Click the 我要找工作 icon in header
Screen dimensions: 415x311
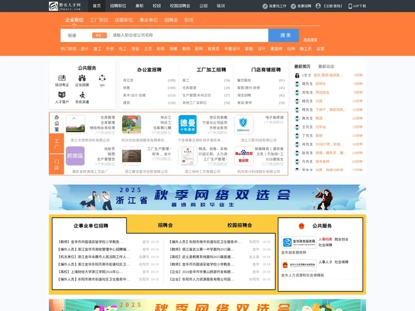265,6
